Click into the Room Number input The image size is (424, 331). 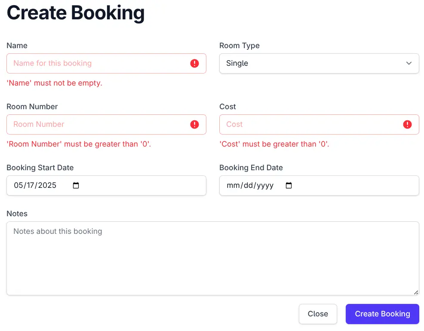pyautogui.click(x=106, y=125)
